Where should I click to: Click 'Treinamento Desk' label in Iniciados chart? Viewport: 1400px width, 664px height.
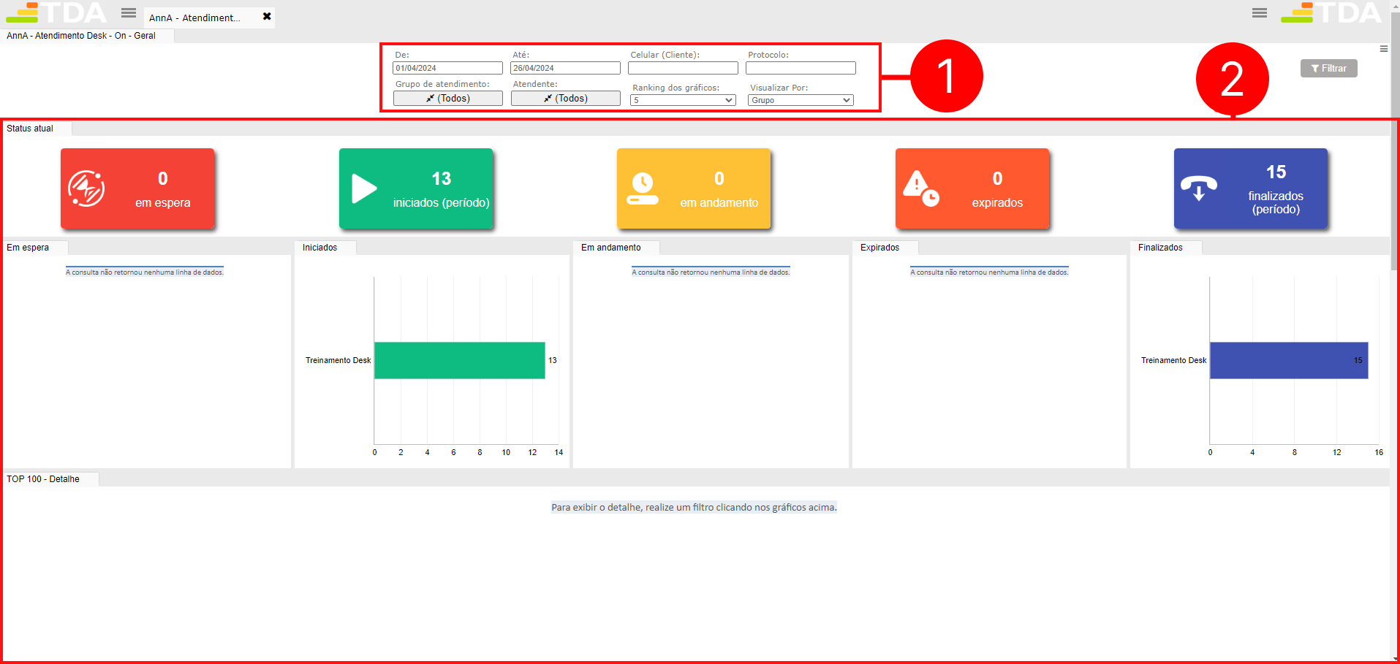tap(338, 360)
